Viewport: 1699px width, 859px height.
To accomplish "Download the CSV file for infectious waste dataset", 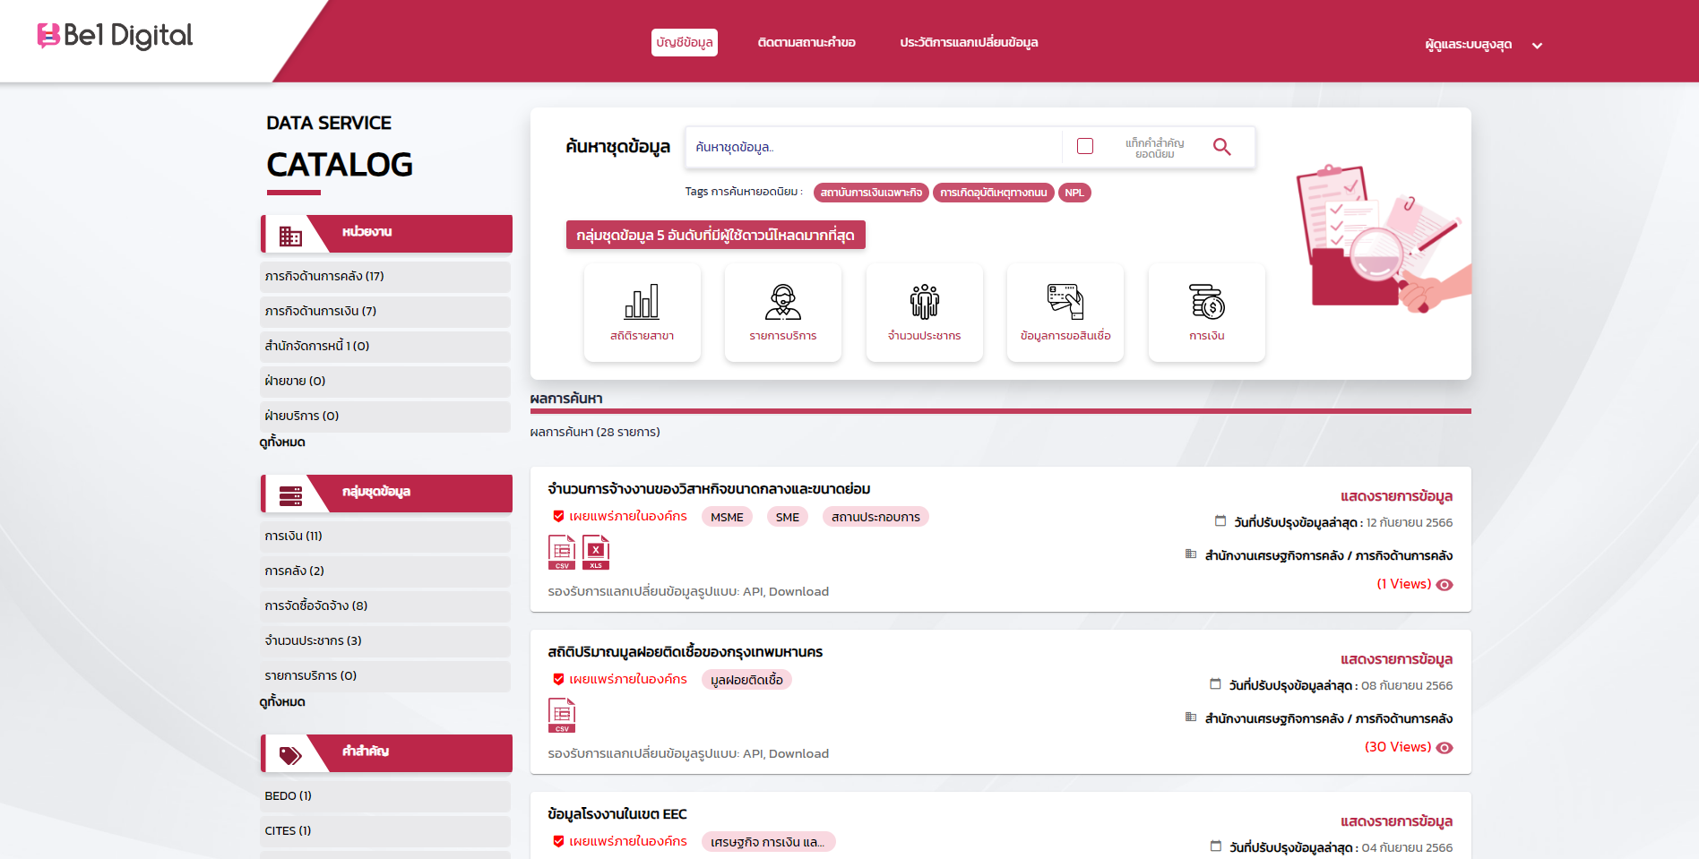I will click(x=562, y=715).
